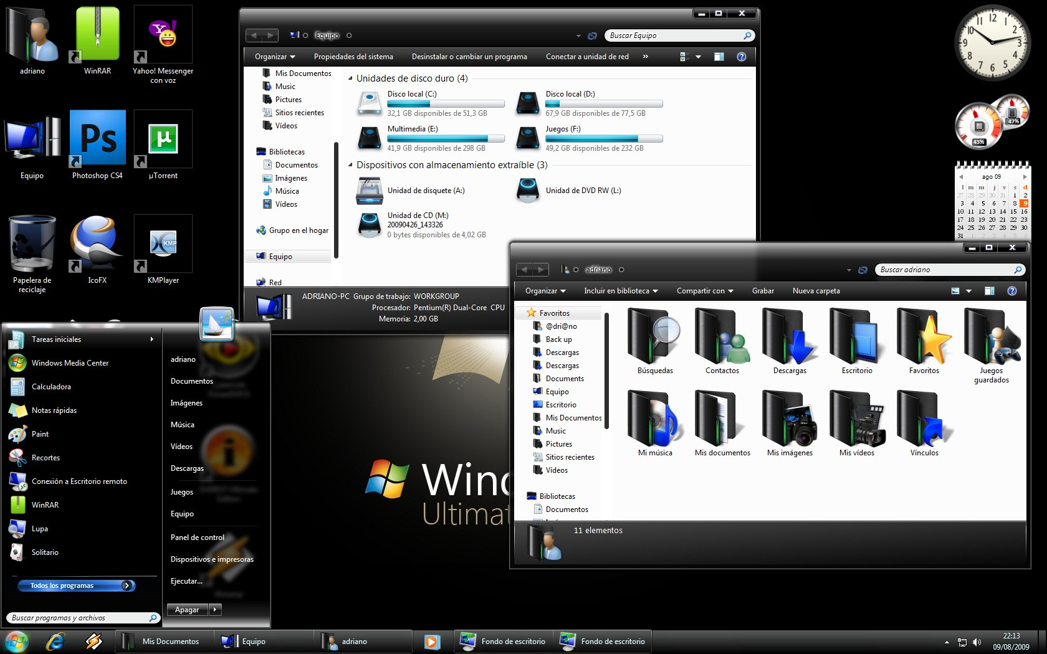Click Desinstalar o cambiar un programa

(x=469, y=57)
